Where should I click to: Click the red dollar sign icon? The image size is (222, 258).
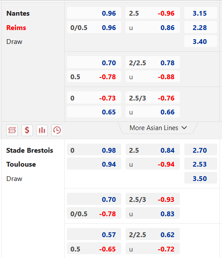(27, 130)
